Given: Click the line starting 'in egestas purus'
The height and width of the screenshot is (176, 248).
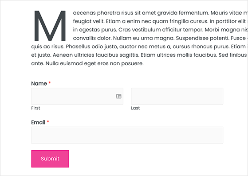Looking at the screenshot, I should tap(160, 30).
